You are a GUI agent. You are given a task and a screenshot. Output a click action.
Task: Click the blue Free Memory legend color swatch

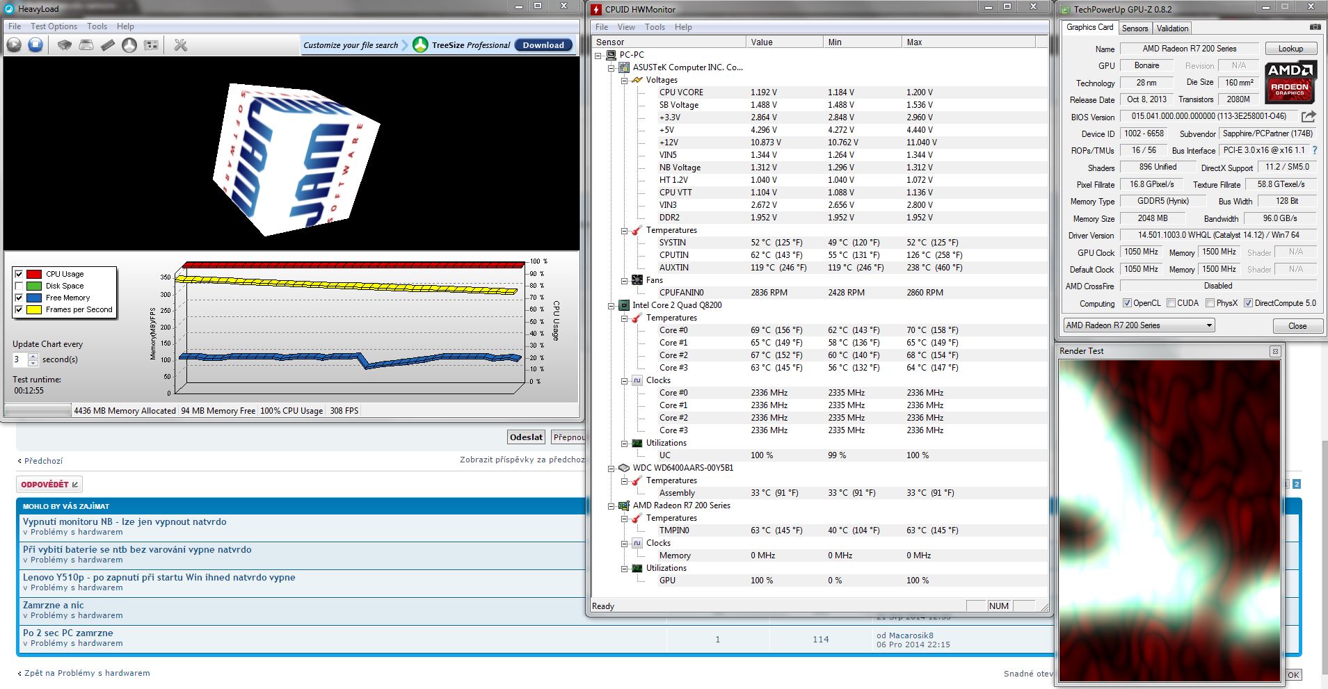(34, 298)
